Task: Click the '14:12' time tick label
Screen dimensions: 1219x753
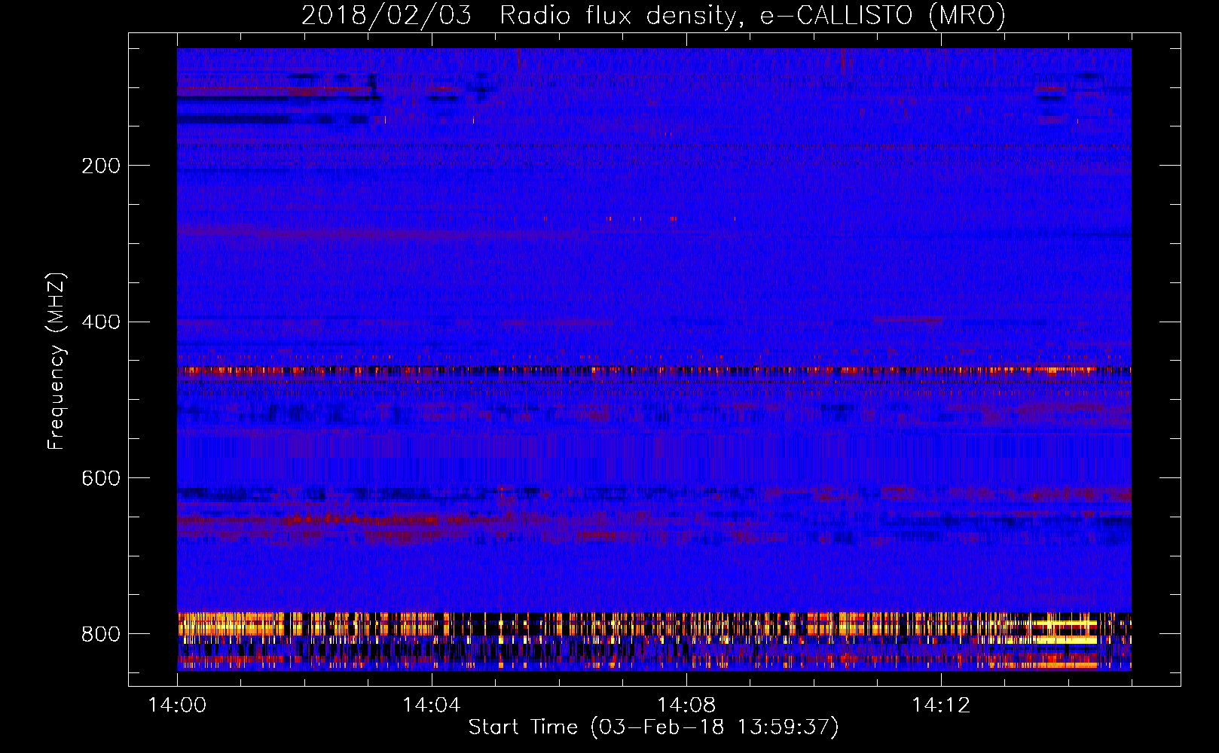Action: (940, 705)
